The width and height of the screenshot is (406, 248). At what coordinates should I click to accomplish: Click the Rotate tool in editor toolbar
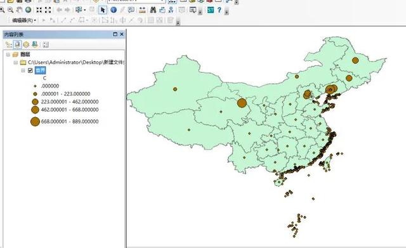click(140, 20)
